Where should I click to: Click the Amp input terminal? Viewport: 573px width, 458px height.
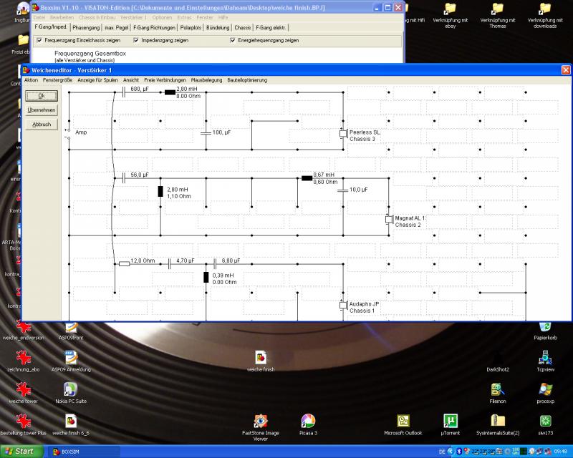click(x=68, y=134)
